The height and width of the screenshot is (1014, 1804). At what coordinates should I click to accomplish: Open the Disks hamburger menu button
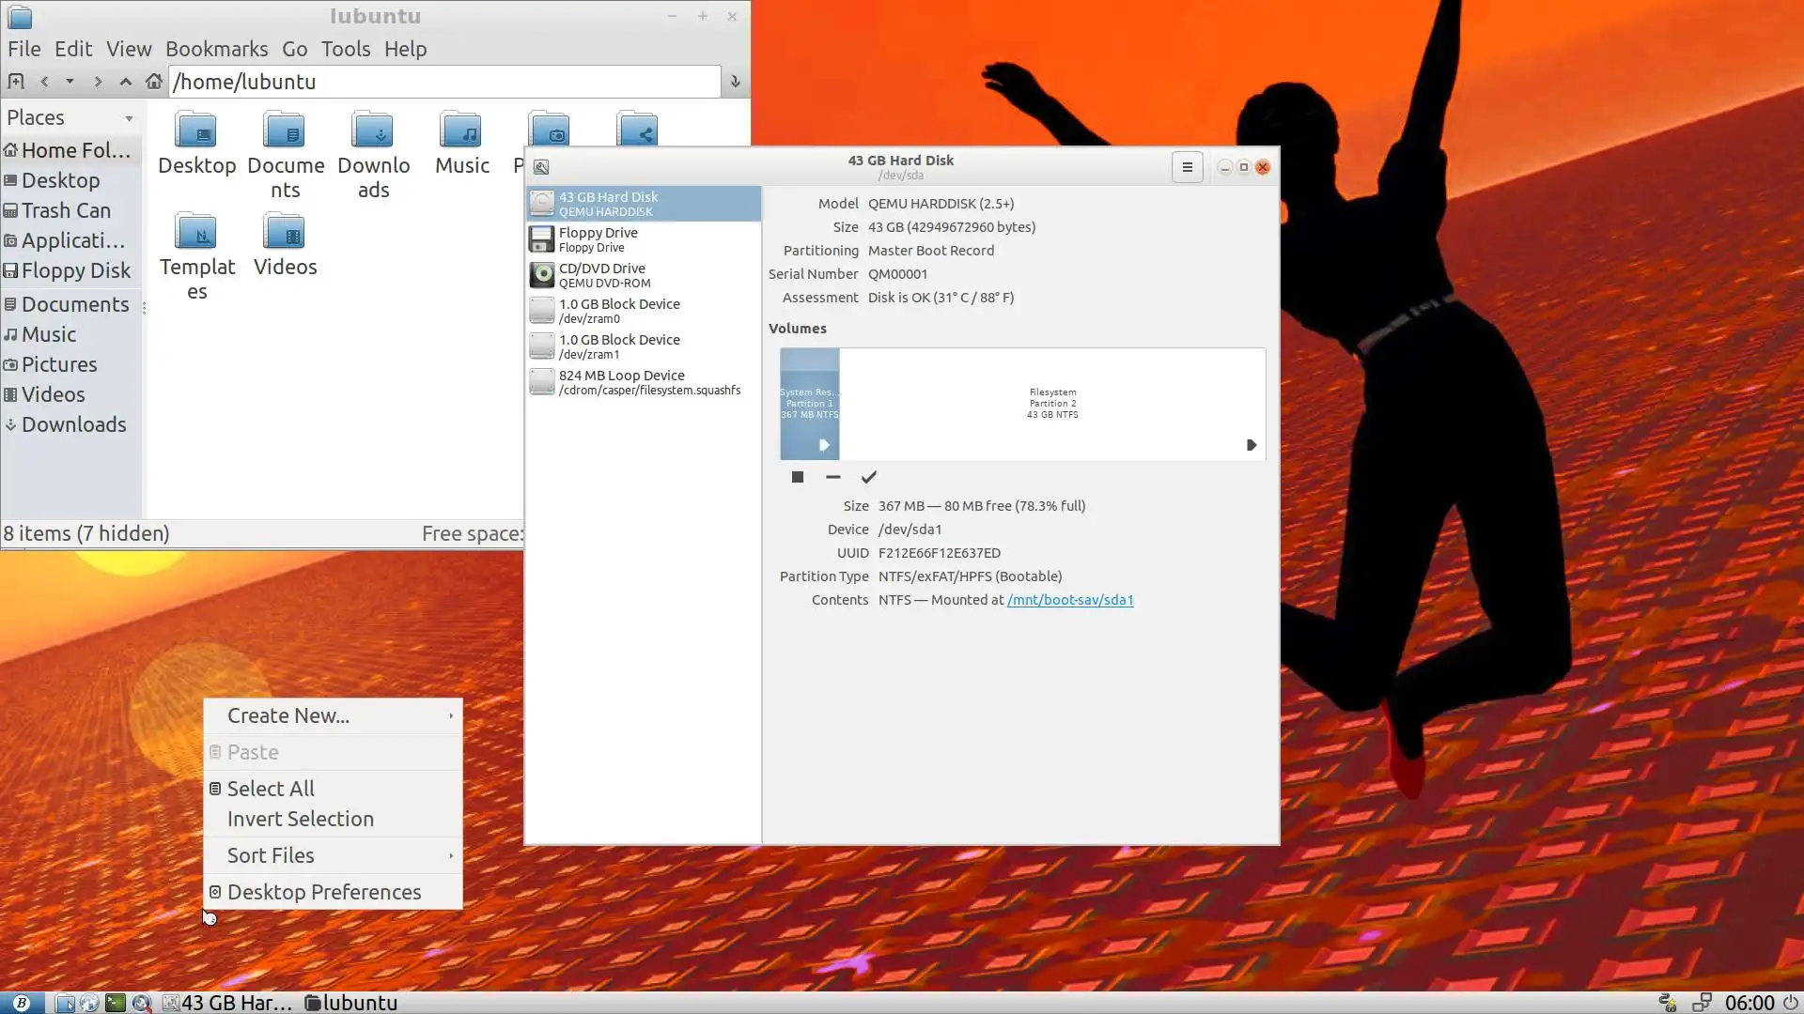1187,167
